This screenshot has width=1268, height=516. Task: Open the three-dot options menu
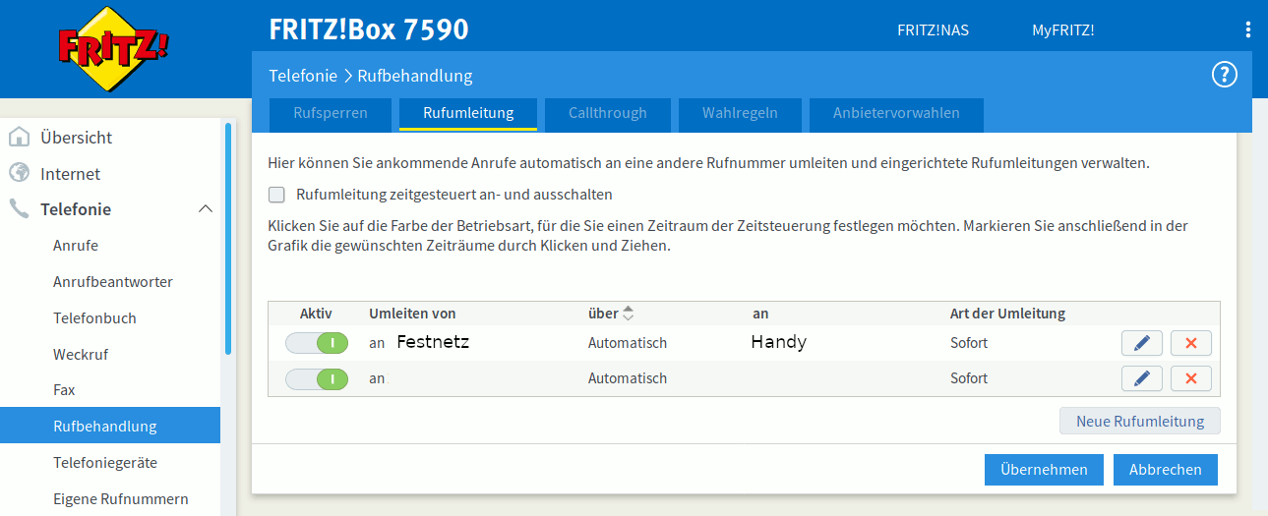point(1247,29)
